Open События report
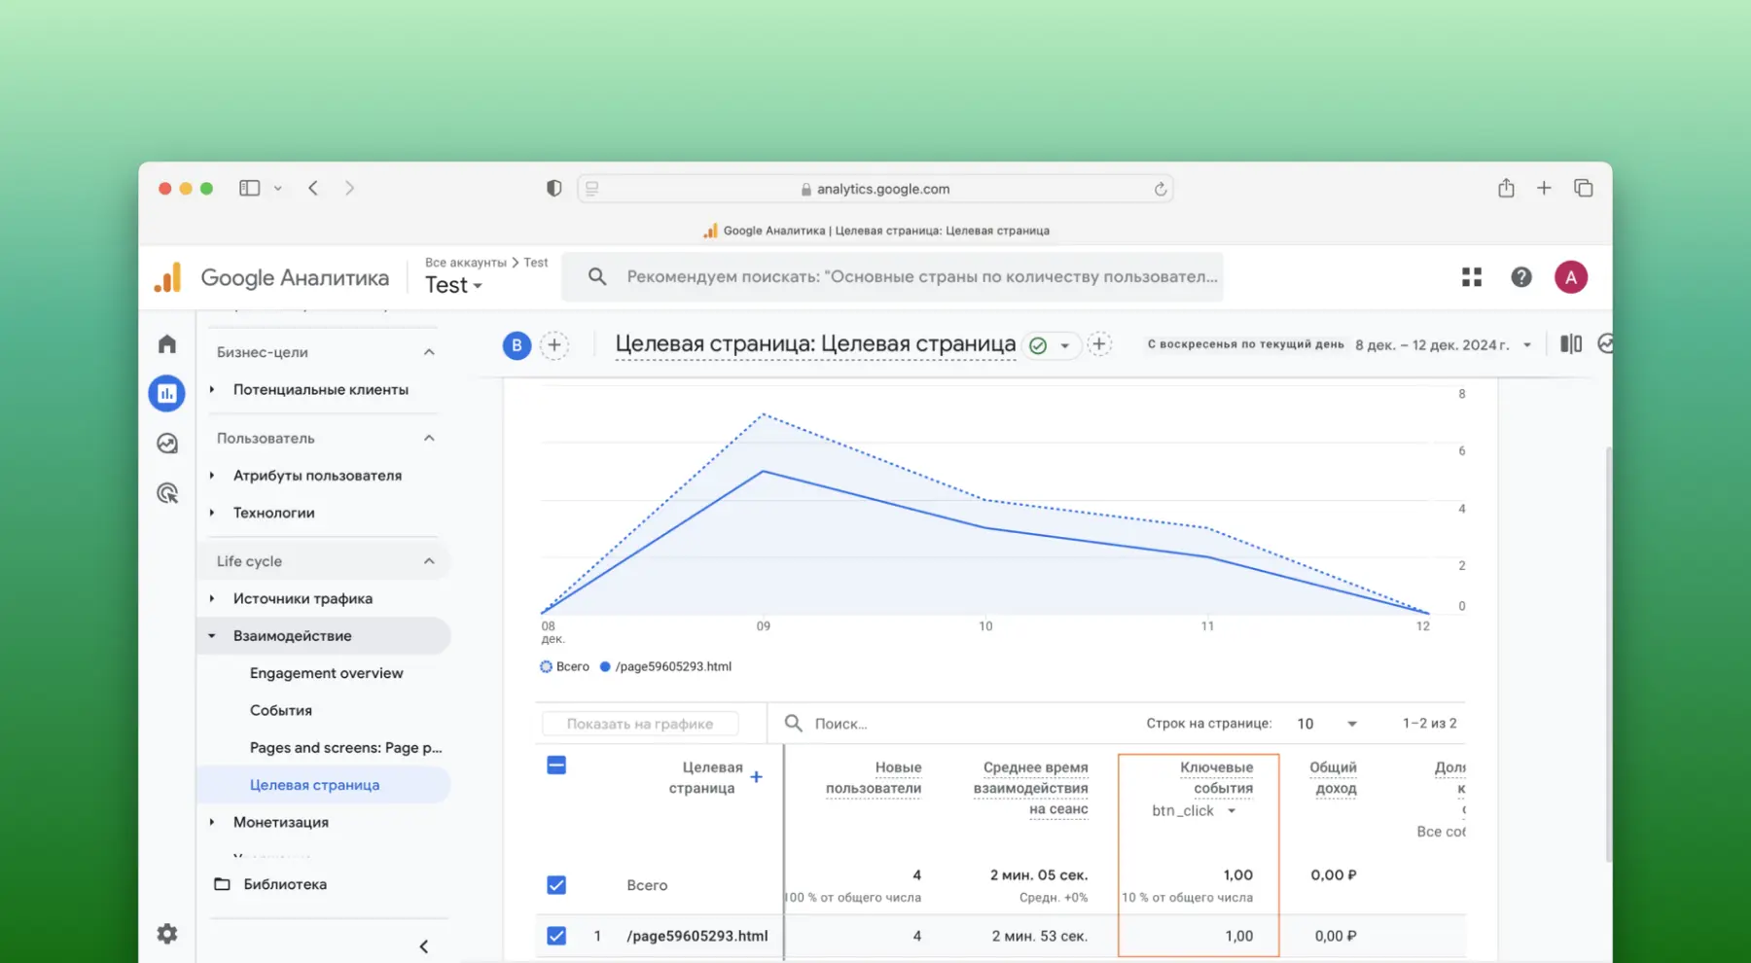The width and height of the screenshot is (1751, 963). click(281, 710)
